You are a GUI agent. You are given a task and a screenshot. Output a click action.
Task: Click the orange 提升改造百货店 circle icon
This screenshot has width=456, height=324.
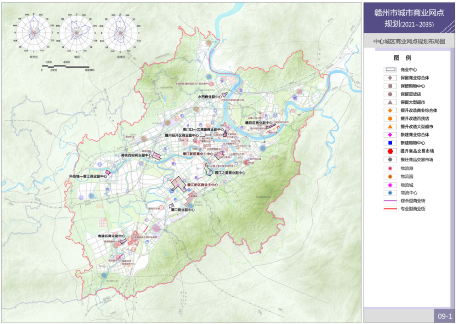click(x=390, y=118)
